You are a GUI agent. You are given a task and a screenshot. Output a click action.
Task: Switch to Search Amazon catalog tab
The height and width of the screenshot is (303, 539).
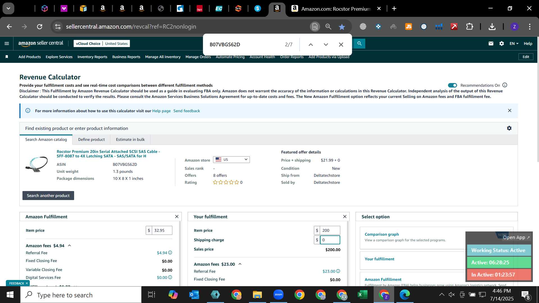tap(46, 139)
